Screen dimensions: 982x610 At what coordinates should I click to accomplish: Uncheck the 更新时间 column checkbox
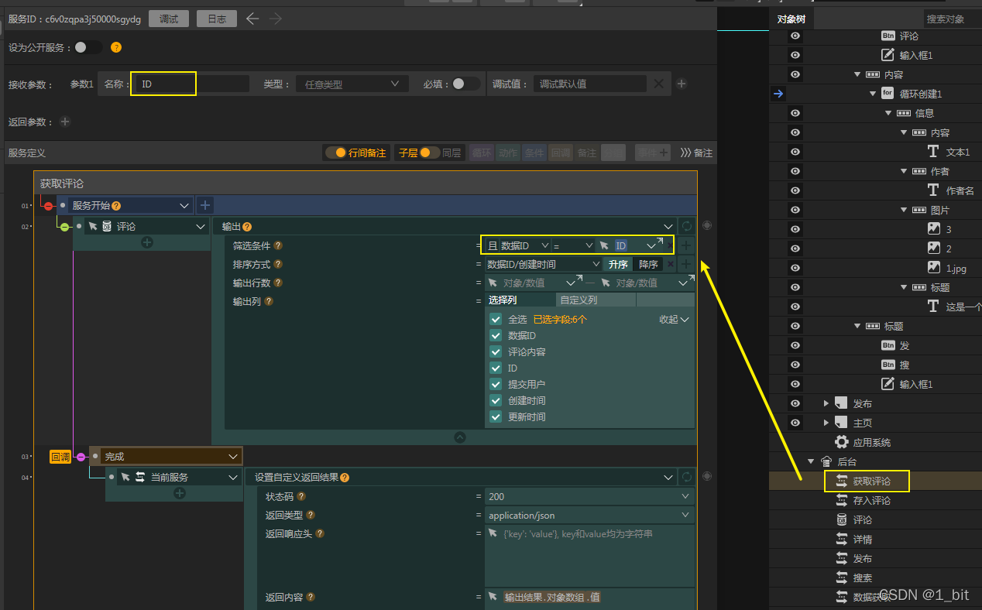coord(496,416)
